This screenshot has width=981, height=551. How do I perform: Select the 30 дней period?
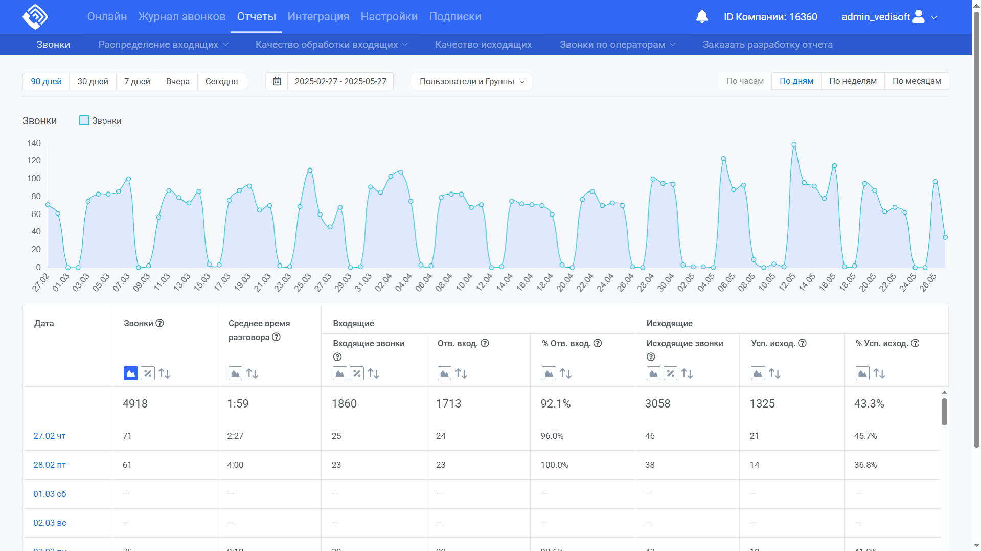(x=93, y=81)
